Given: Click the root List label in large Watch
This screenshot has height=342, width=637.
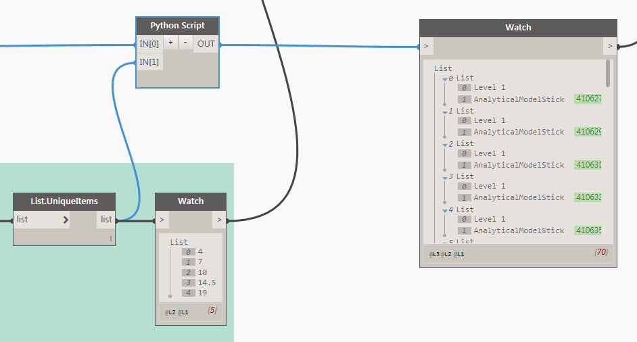Looking at the screenshot, I should pos(443,68).
